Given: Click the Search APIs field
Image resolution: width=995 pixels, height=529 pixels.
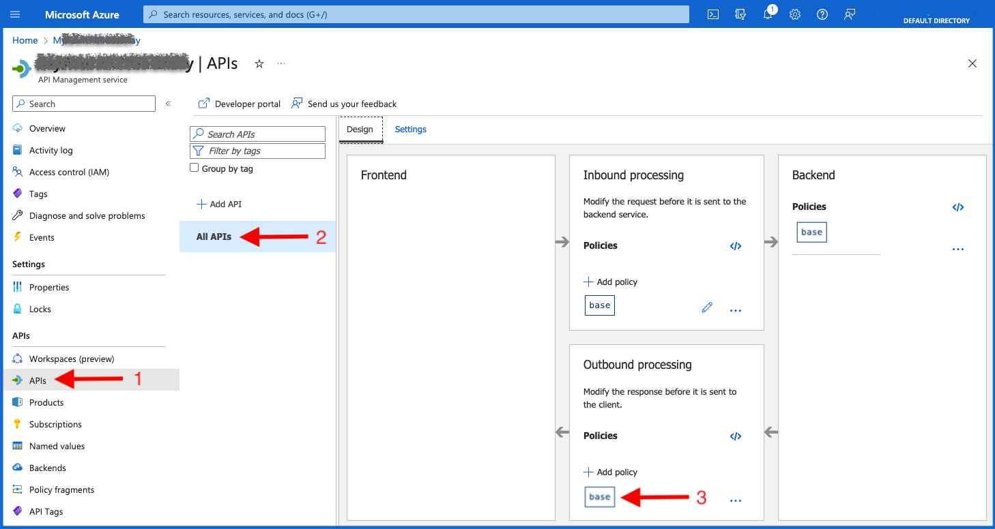Looking at the screenshot, I should tap(257, 134).
